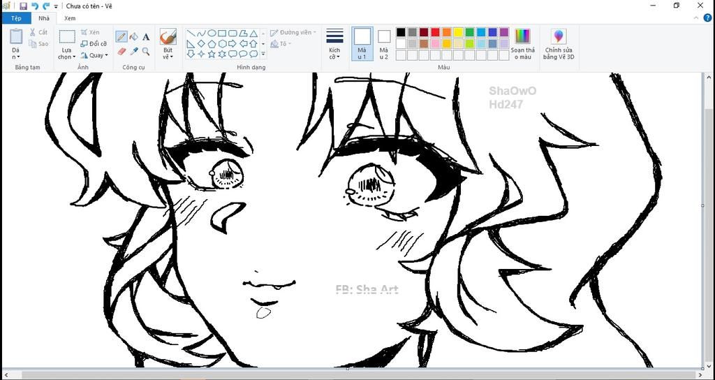Expand the Lựa chọn selection dropdown

pos(66,53)
